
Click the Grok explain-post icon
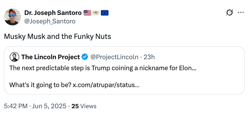coord(229,13)
